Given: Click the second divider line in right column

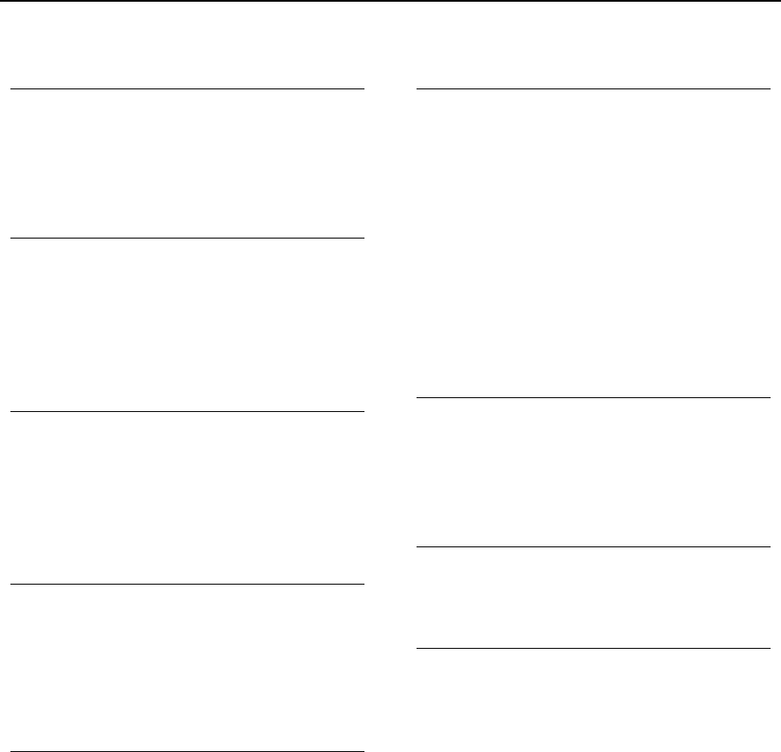Looking at the screenshot, I should tap(594, 398).
